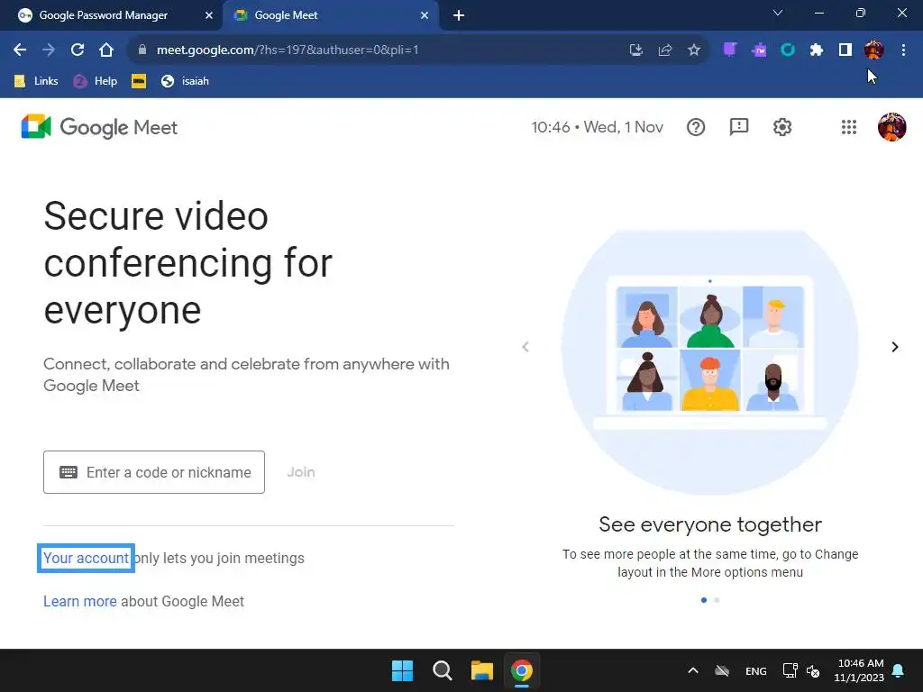Screen dimensions: 923x692
Task: Open File Explorer from taskbar
Action: [x=482, y=670]
